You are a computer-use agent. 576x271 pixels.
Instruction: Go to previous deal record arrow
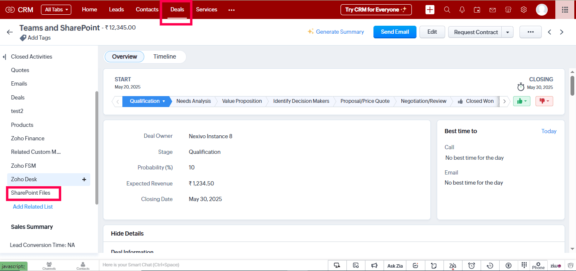pyautogui.click(x=549, y=32)
